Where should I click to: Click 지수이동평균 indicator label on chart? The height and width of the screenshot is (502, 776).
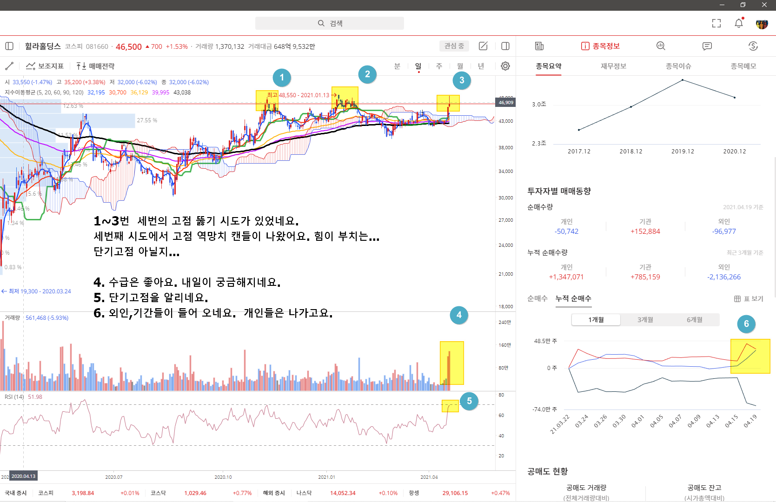[x=44, y=92]
